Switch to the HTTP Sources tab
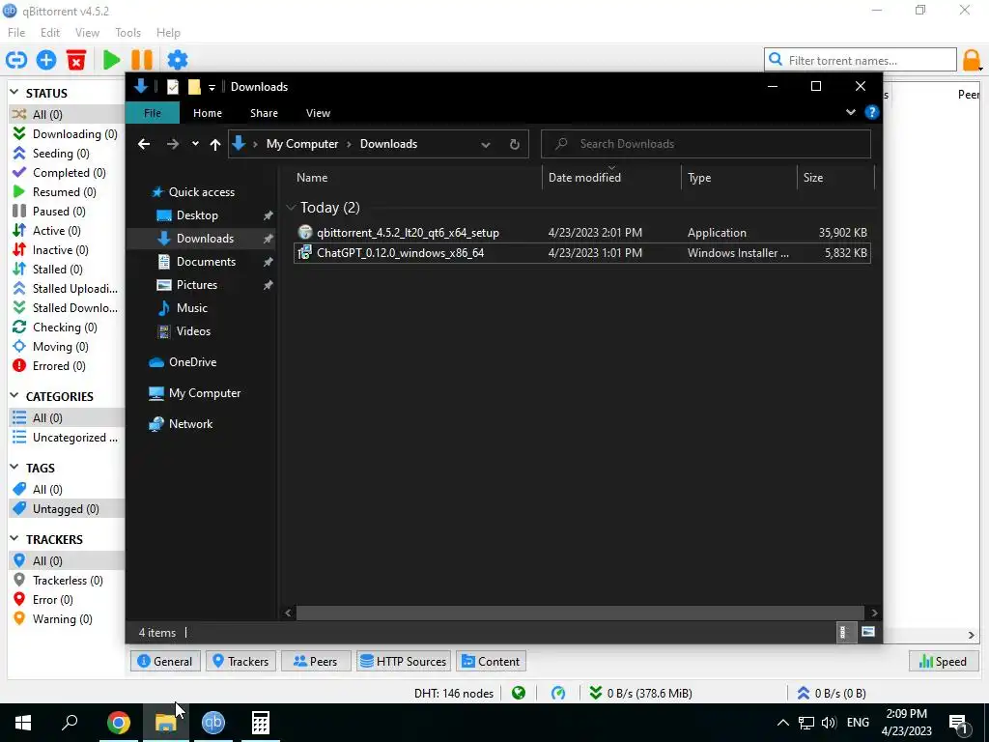Viewport: 989px width, 742px height. 404,661
